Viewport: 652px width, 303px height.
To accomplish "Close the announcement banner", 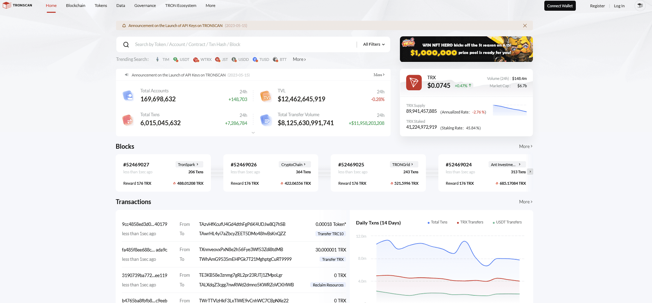I will (x=525, y=26).
